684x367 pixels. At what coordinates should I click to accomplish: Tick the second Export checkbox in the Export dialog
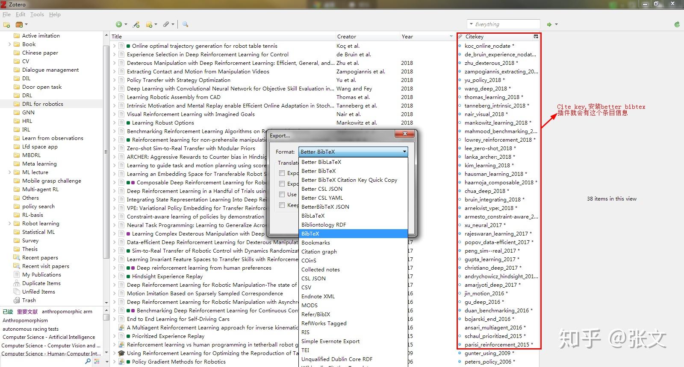click(282, 184)
